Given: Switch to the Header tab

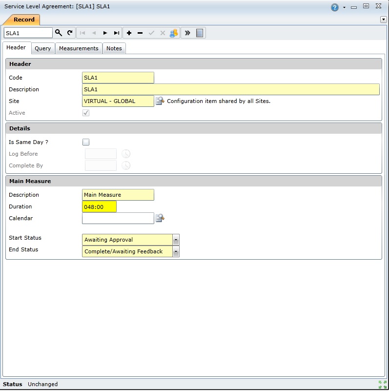Looking at the screenshot, I should click(x=16, y=47).
